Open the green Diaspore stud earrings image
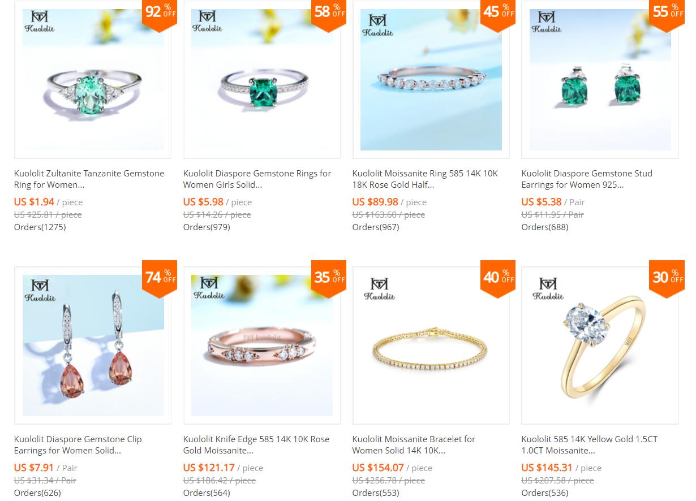 click(x=600, y=80)
